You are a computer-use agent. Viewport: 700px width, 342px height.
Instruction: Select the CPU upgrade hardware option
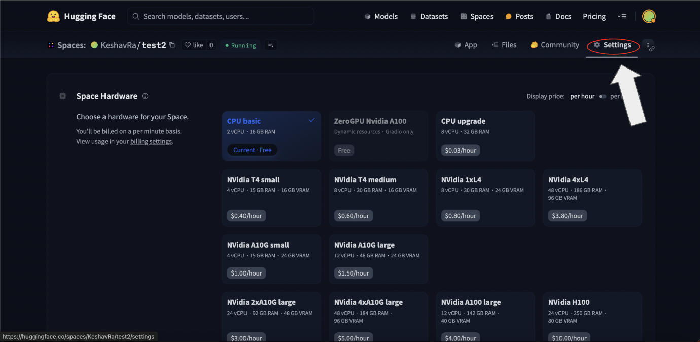point(485,136)
